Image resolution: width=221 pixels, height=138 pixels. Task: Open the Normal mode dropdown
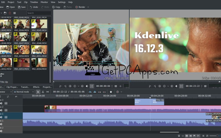coord(23,92)
